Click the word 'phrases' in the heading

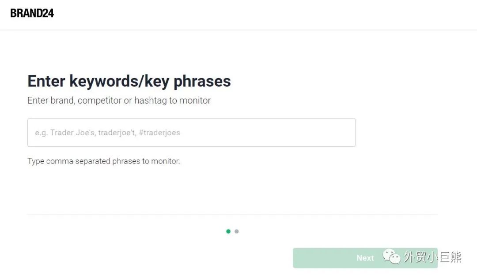click(x=202, y=81)
